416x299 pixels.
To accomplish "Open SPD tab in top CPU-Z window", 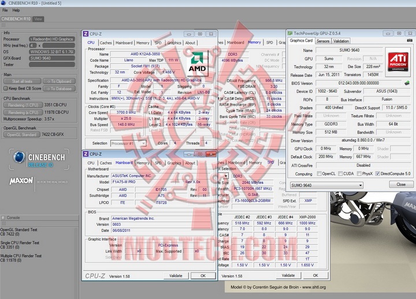I will pyautogui.click(x=158, y=43).
